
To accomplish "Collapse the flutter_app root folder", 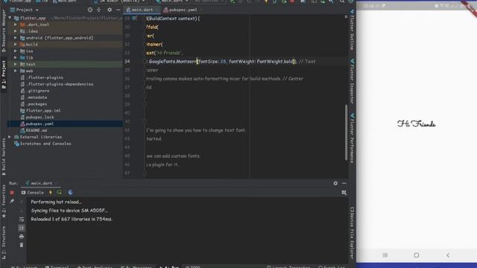I will click(x=10, y=18).
